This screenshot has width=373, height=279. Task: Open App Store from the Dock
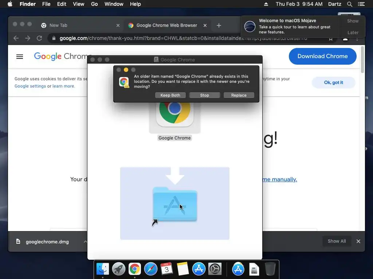[199, 269]
